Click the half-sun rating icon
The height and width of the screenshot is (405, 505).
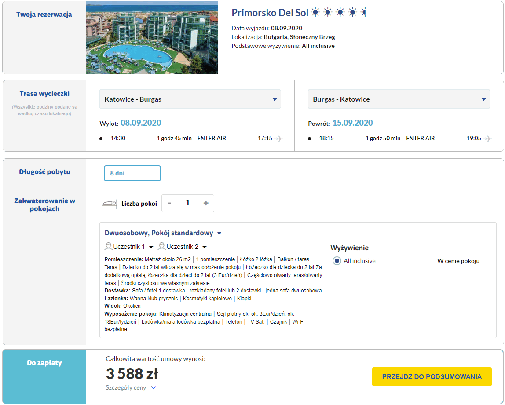click(363, 13)
